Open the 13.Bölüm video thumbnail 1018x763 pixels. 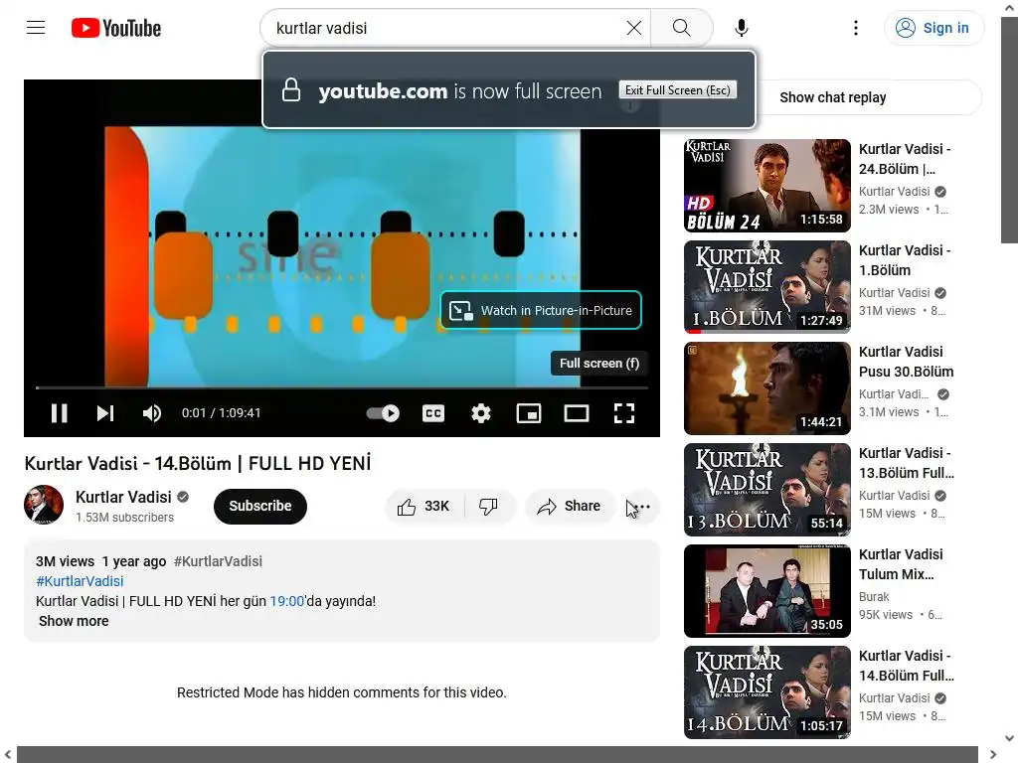(766, 490)
